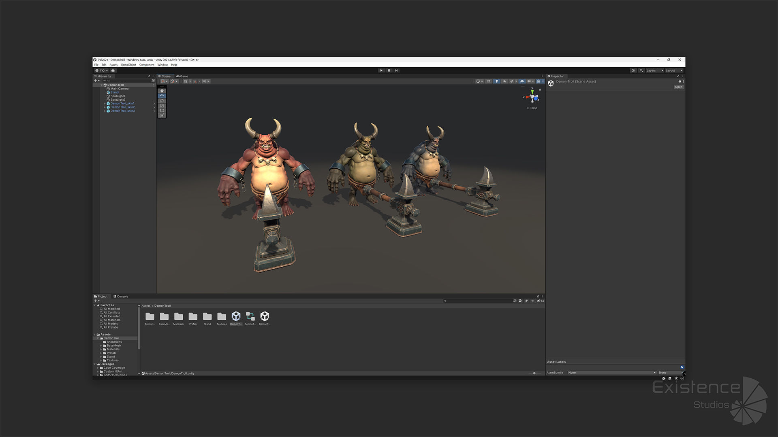Screen dimensions: 778x437
Task: Open the Undo History icon
Action: (633, 70)
